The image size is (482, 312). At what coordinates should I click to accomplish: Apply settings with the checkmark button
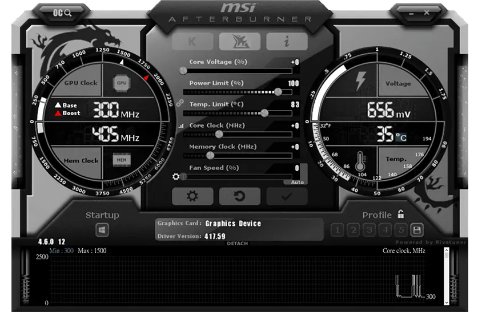[x=287, y=196]
